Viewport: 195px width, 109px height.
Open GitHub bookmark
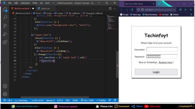[174, 15]
